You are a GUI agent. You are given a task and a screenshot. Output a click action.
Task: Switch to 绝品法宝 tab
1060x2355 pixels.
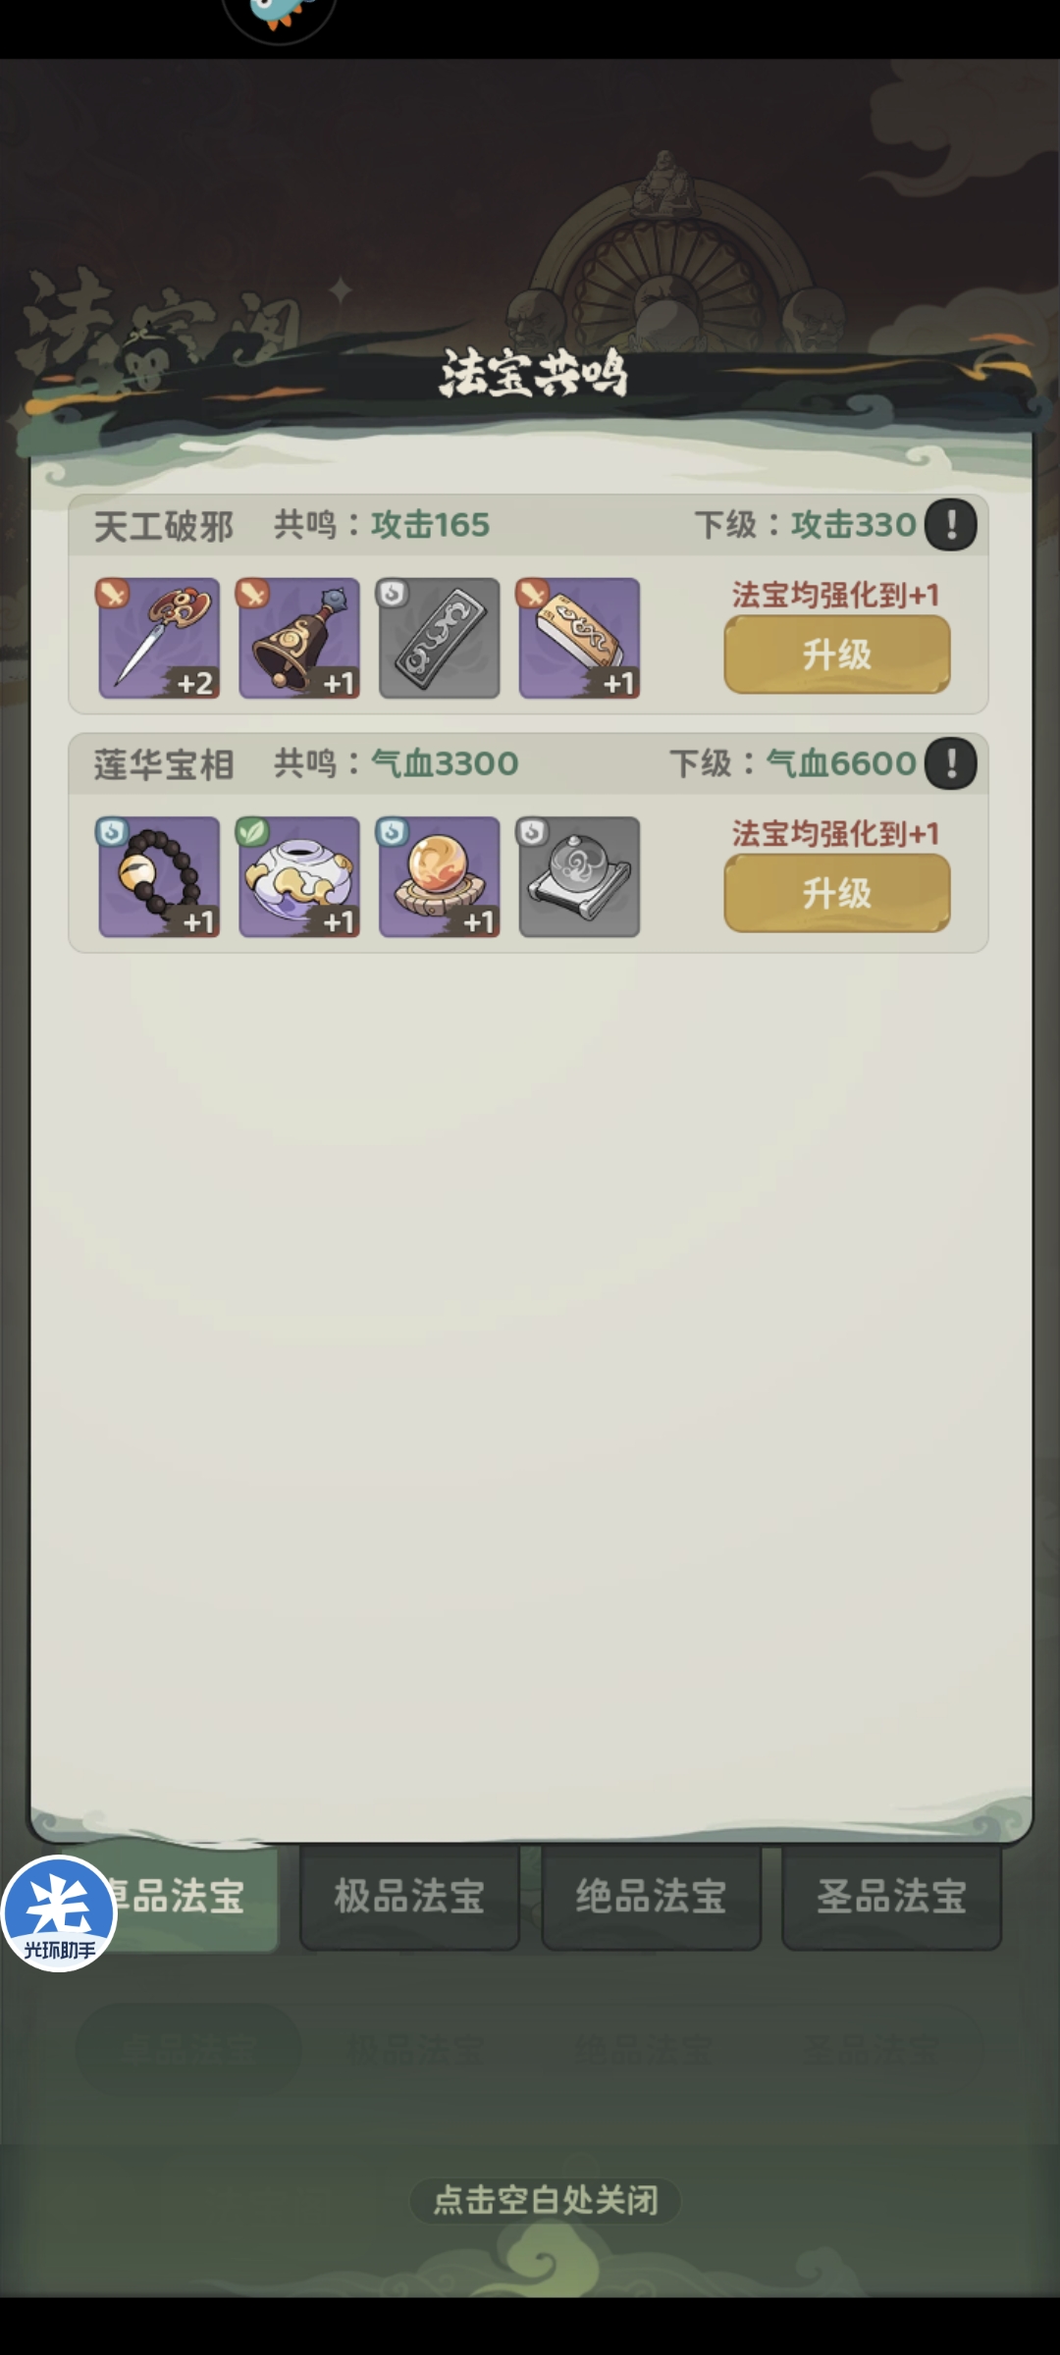click(651, 1897)
